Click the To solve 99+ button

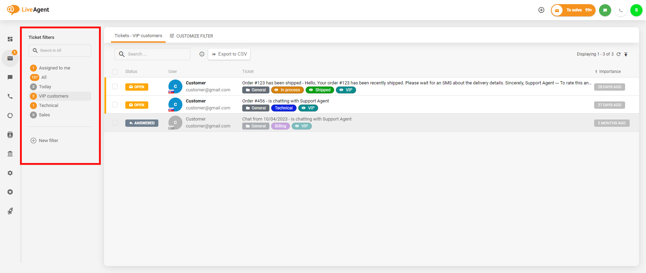573,10
